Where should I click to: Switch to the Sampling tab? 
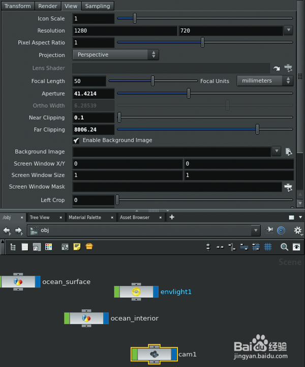98,6
